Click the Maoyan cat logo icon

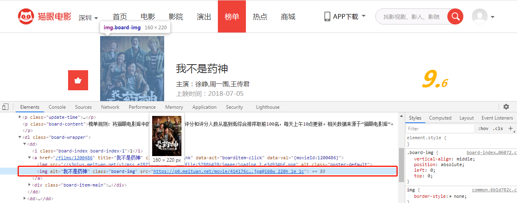coord(26,16)
